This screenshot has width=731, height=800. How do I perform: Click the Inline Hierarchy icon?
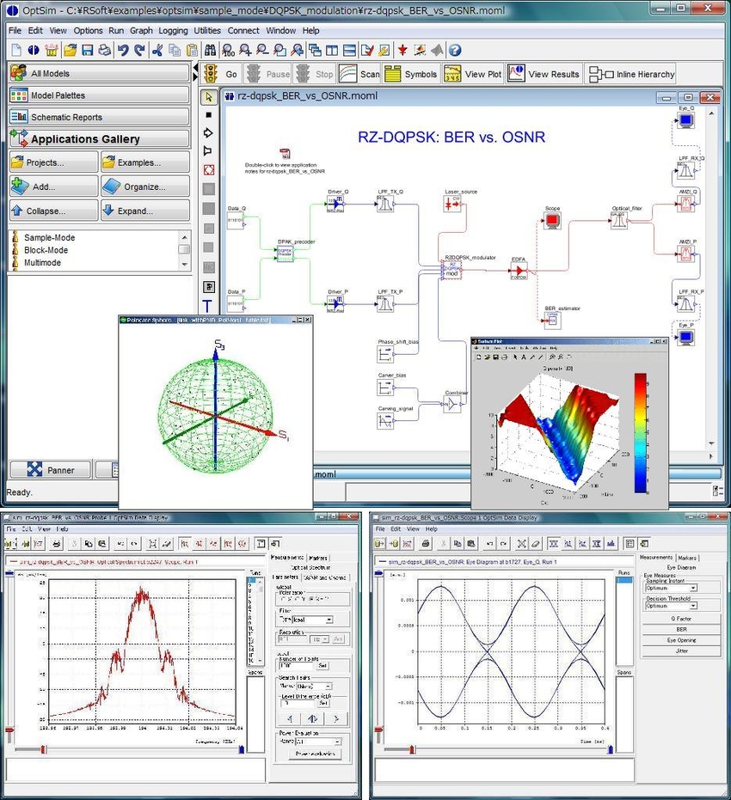630,74
